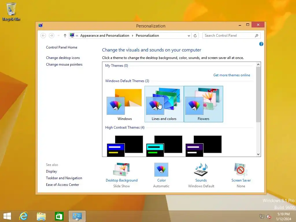
Task: Open the Sounds keyboard and notes icon
Action: point(201,169)
